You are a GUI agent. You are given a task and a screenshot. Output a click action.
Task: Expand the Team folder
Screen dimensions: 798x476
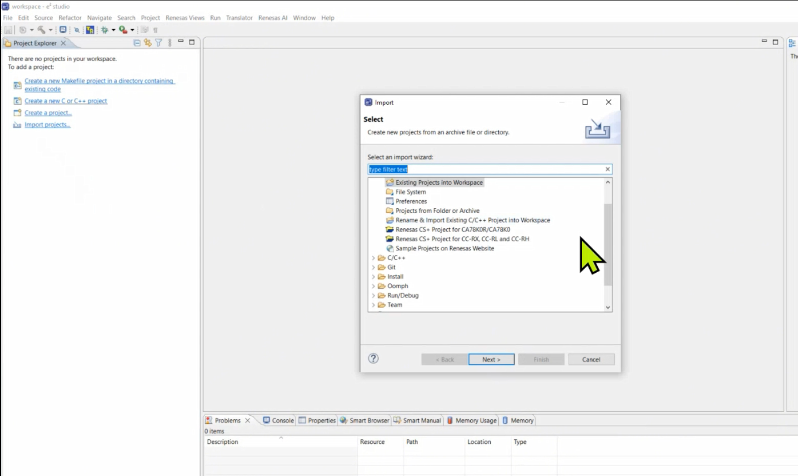pyautogui.click(x=373, y=305)
